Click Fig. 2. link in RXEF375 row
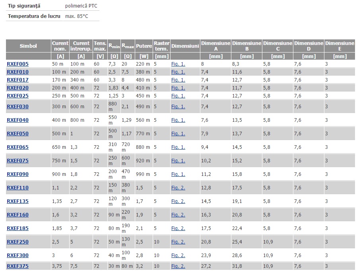 (x=178, y=266)
